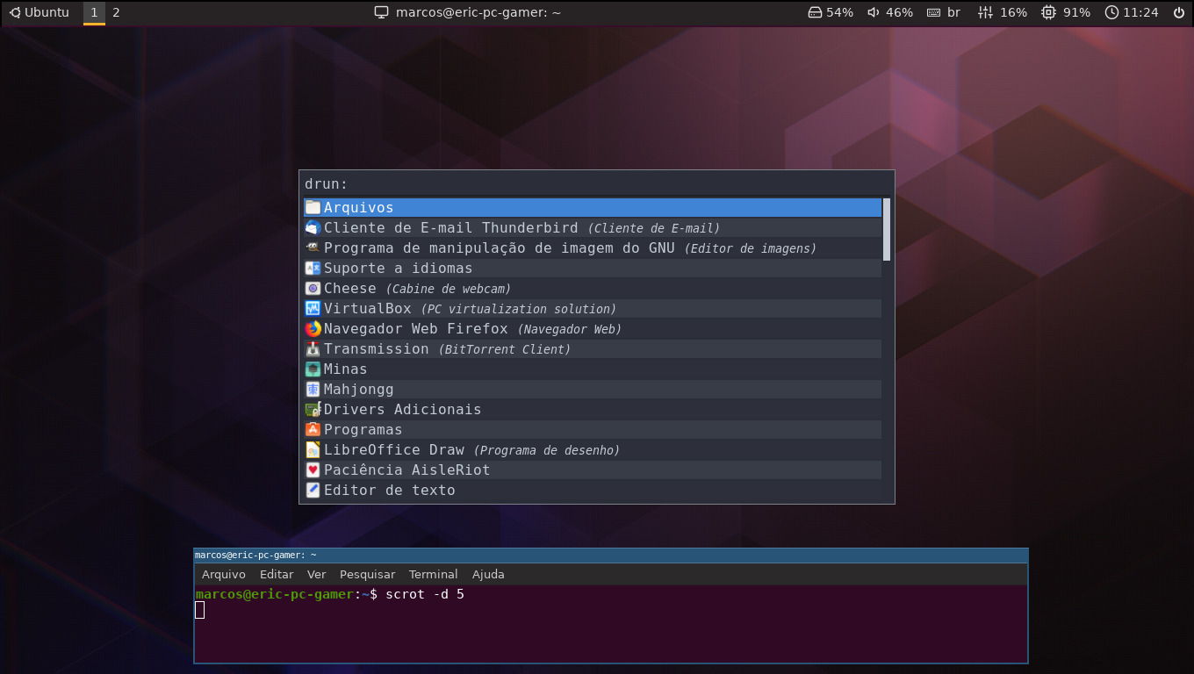
Task: Click the disk usage 54% indicator
Action: [830, 12]
